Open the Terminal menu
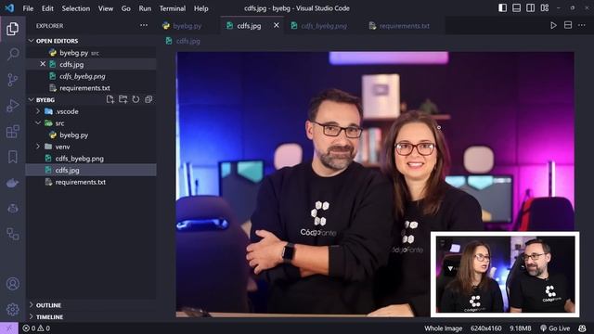 coord(173,8)
